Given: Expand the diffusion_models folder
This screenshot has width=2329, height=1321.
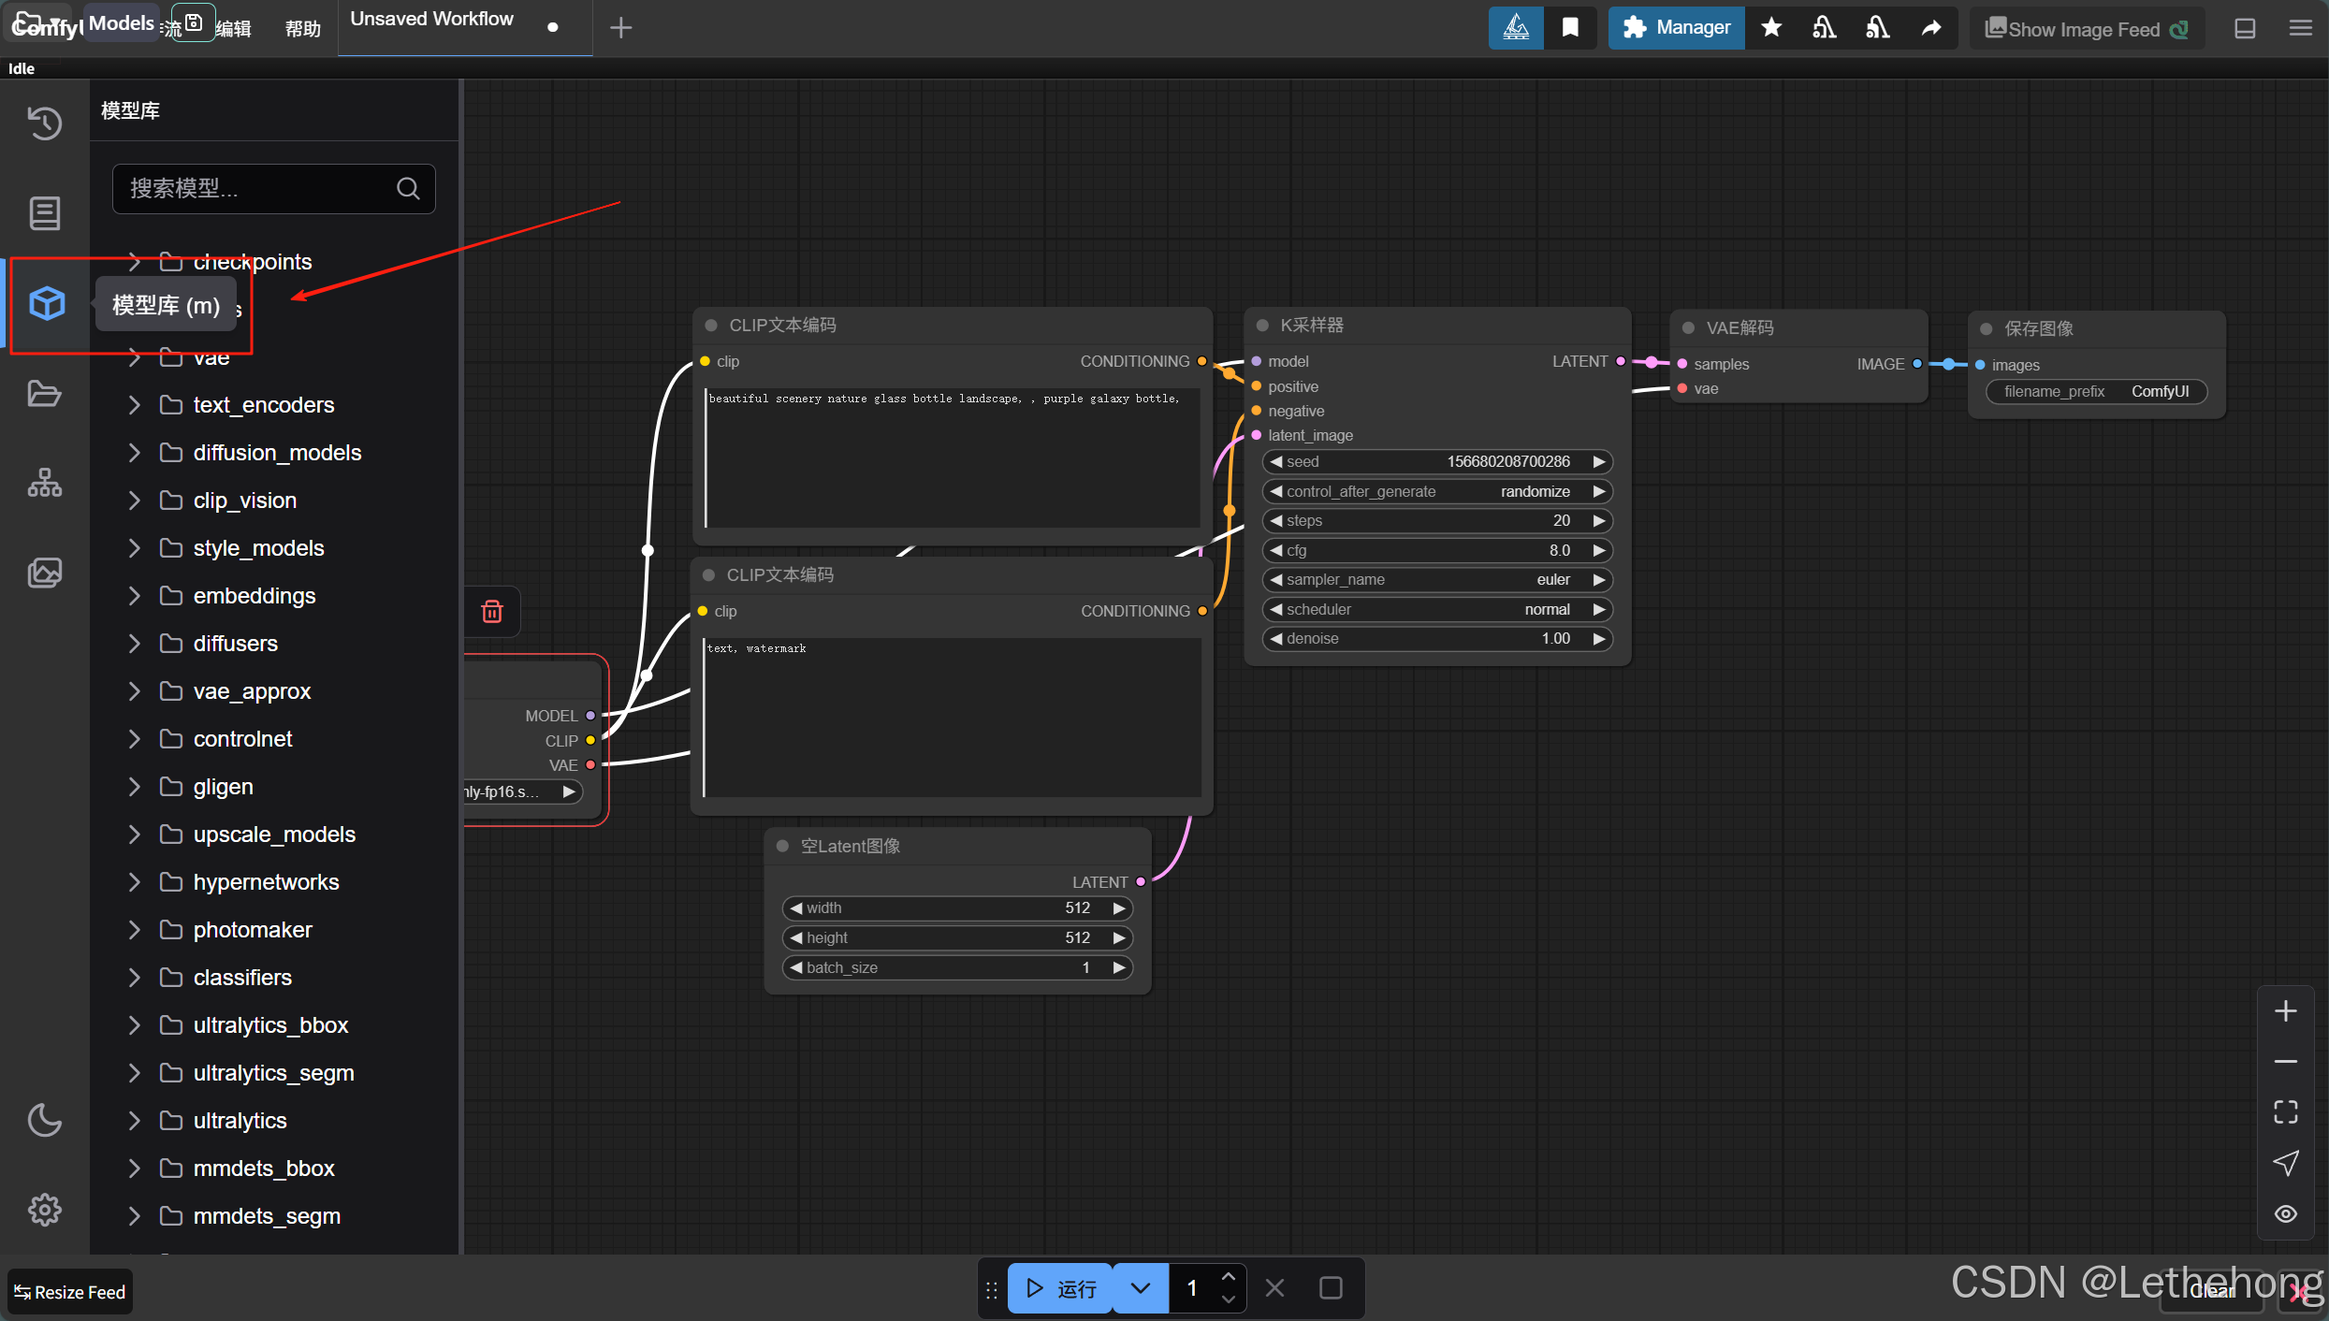Looking at the screenshot, I should click(x=134, y=453).
